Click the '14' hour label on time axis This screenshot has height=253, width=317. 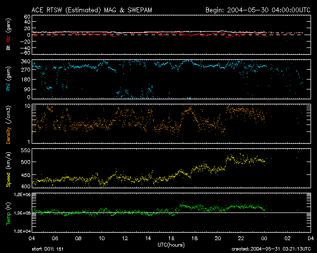coord(148,238)
